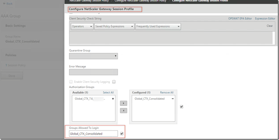Click Basic Settings heading in AAA Group

point(15,26)
